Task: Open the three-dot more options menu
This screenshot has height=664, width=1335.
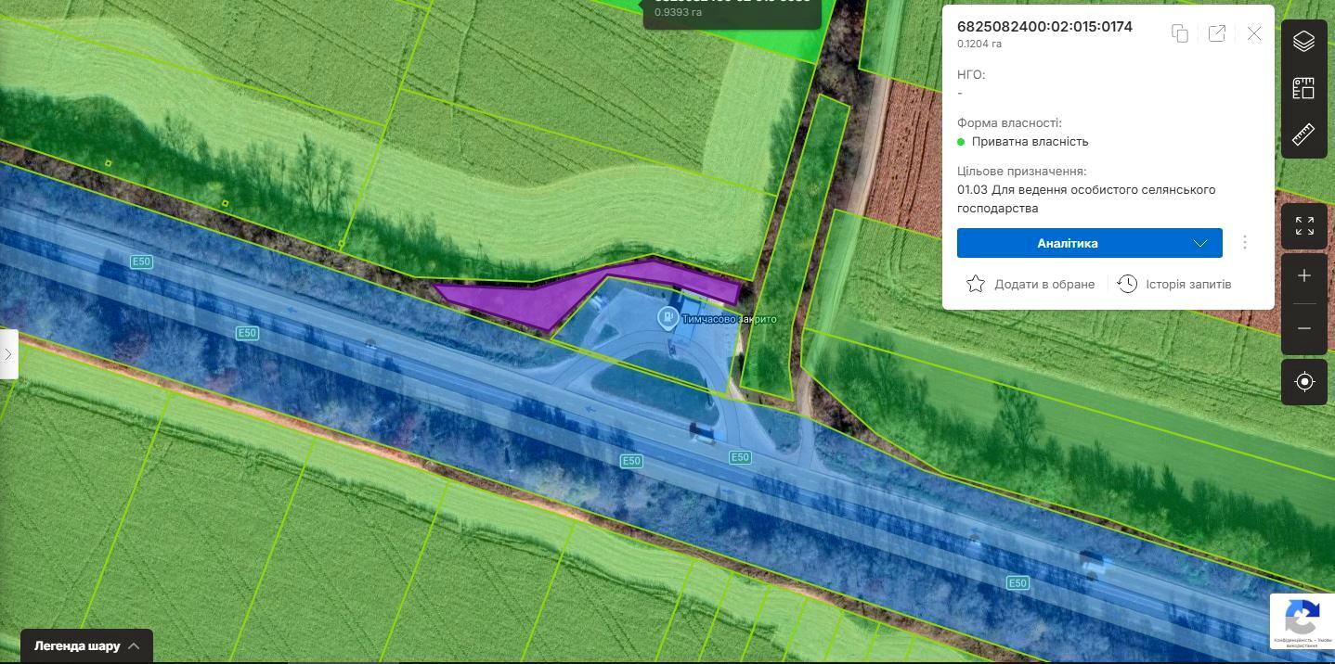Action: [1245, 243]
